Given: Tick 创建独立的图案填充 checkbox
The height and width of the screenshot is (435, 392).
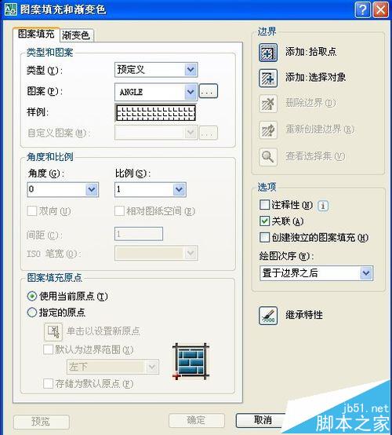Looking at the screenshot, I should point(264,237).
